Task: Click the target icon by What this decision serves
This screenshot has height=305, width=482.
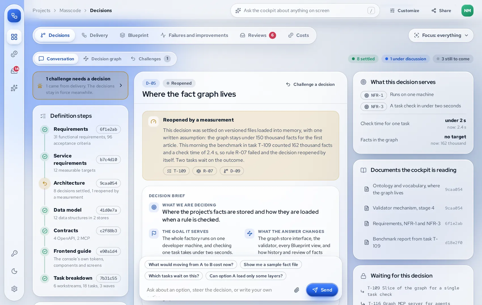Action: tap(363, 82)
